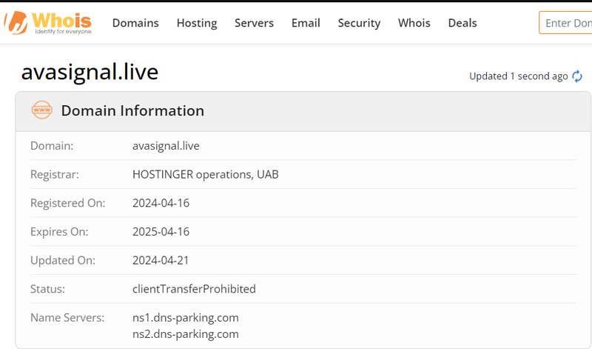592x349 pixels.
Task: Click the Updated On date 2024-04-21
Action: click(x=161, y=260)
